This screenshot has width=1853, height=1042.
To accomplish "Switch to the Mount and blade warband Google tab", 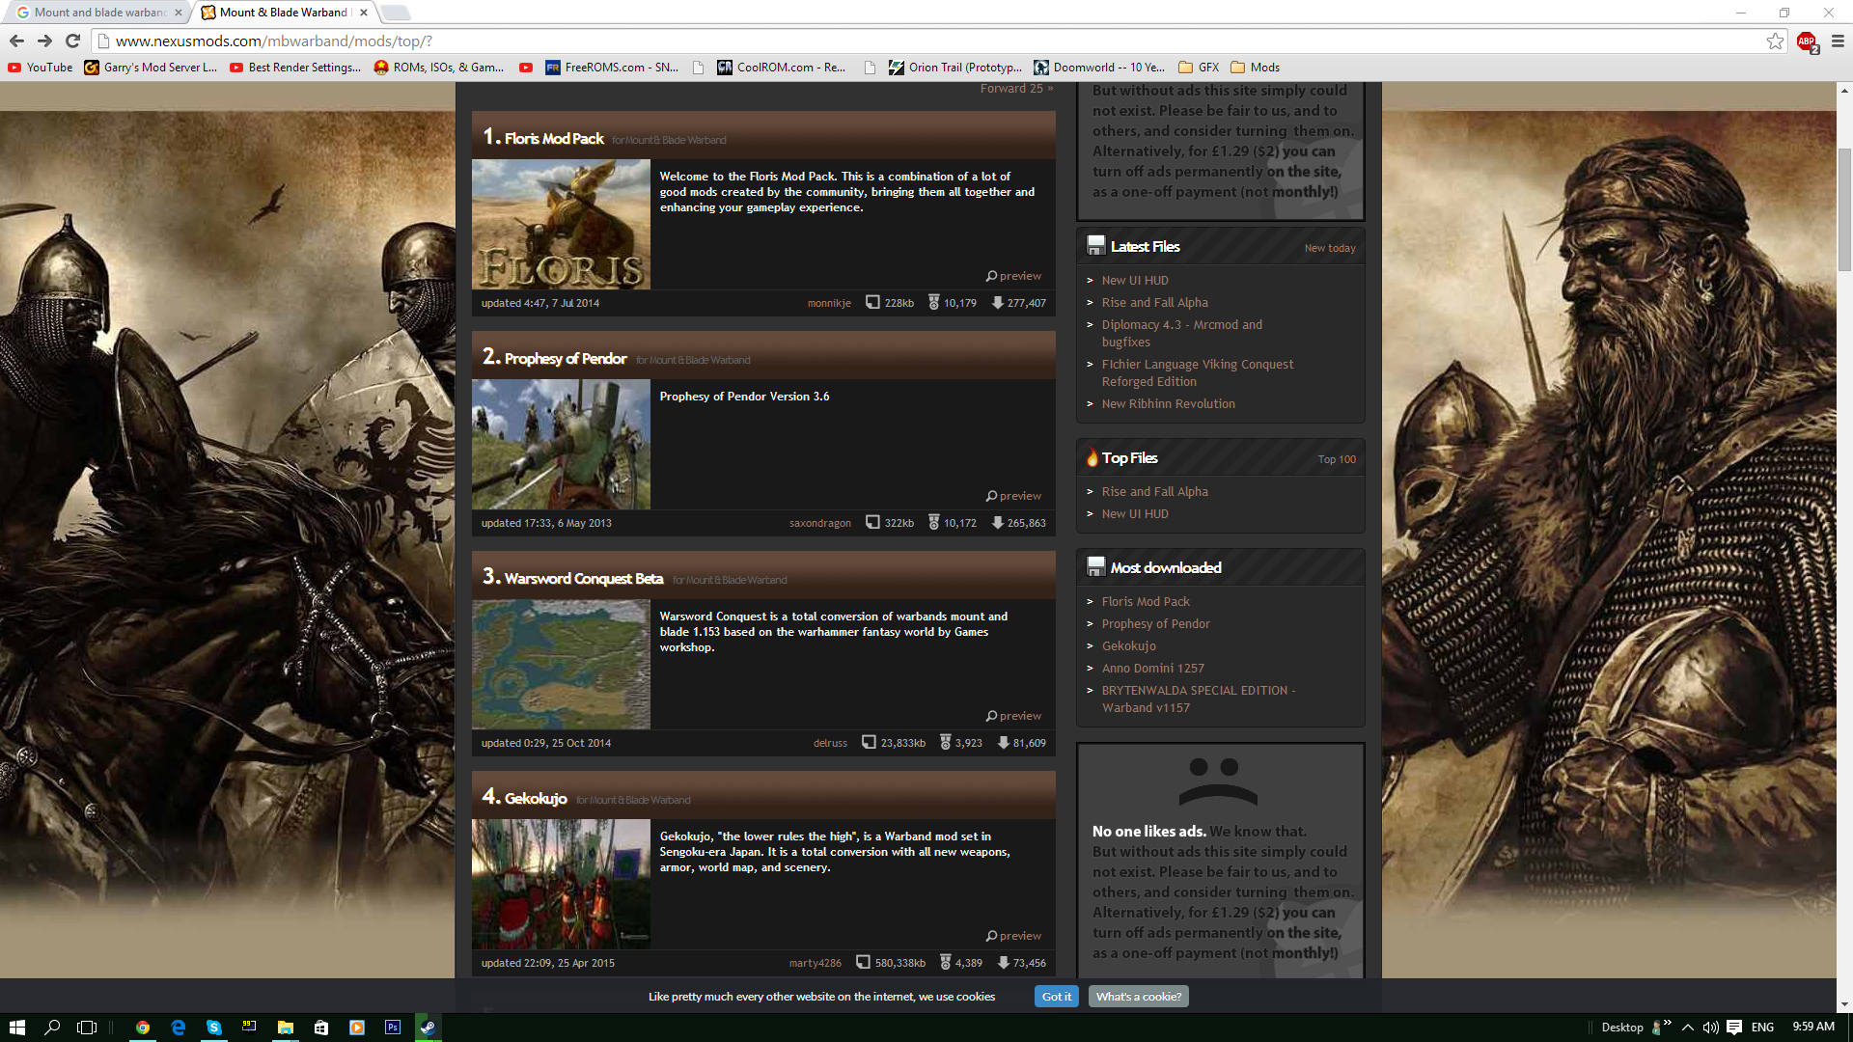I will point(97,13).
